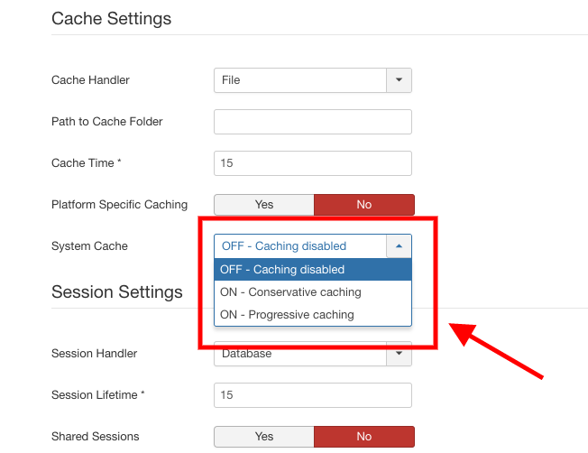Screen dimensions: 588x453
Task: Click the System Cache label
Action: click(x=89, y=246)
